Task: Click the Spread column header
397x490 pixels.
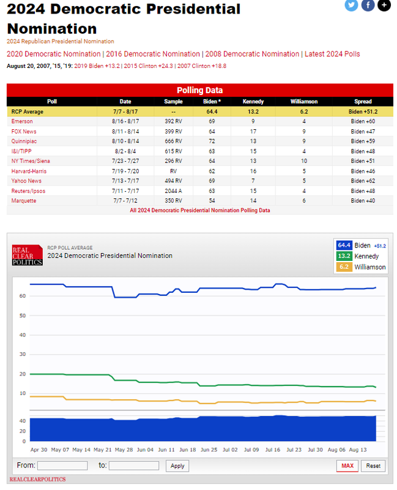Action: 363,102
